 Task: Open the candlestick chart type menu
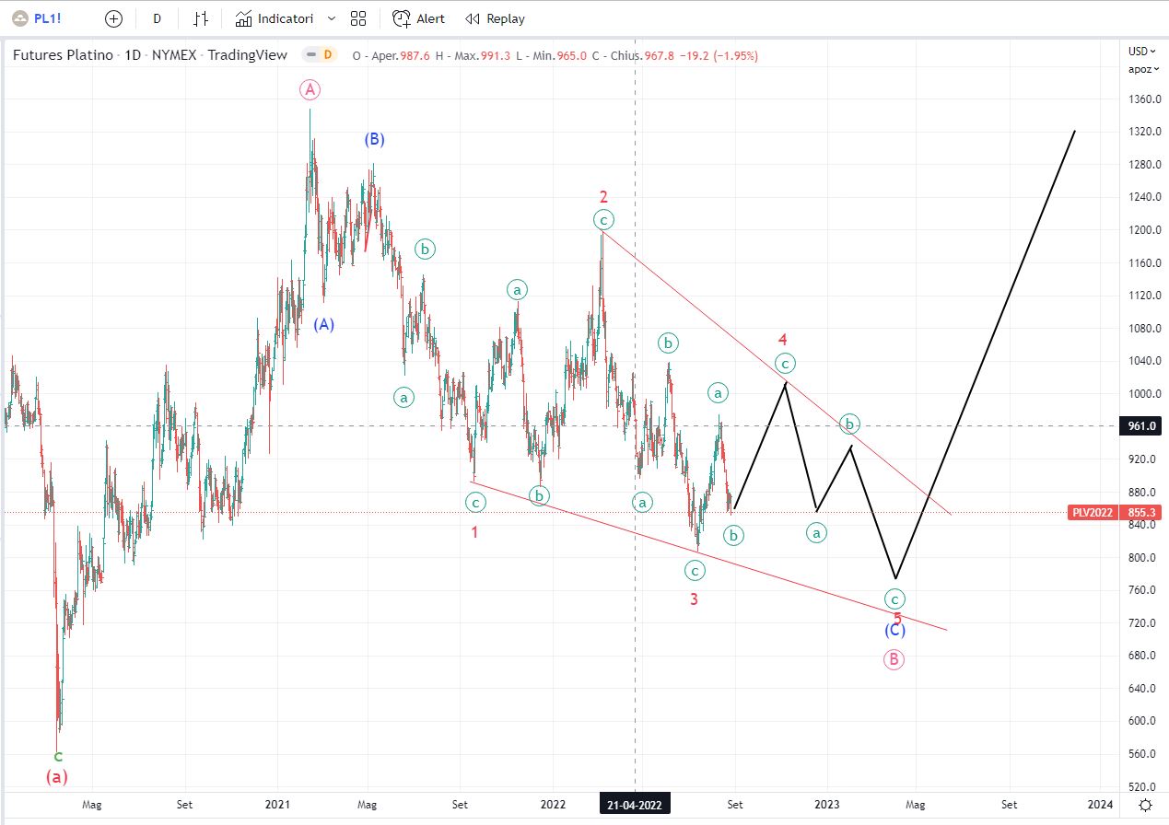[201, 18]
